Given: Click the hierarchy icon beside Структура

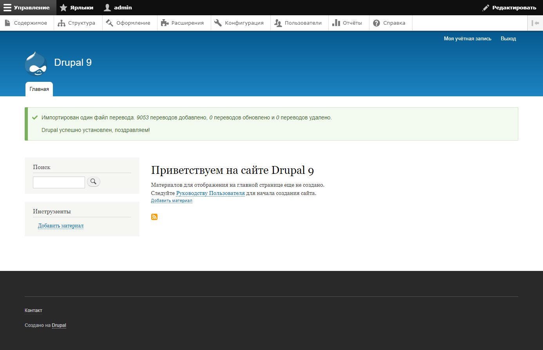Looking at the screenshot, I should [x=62, y=23].
